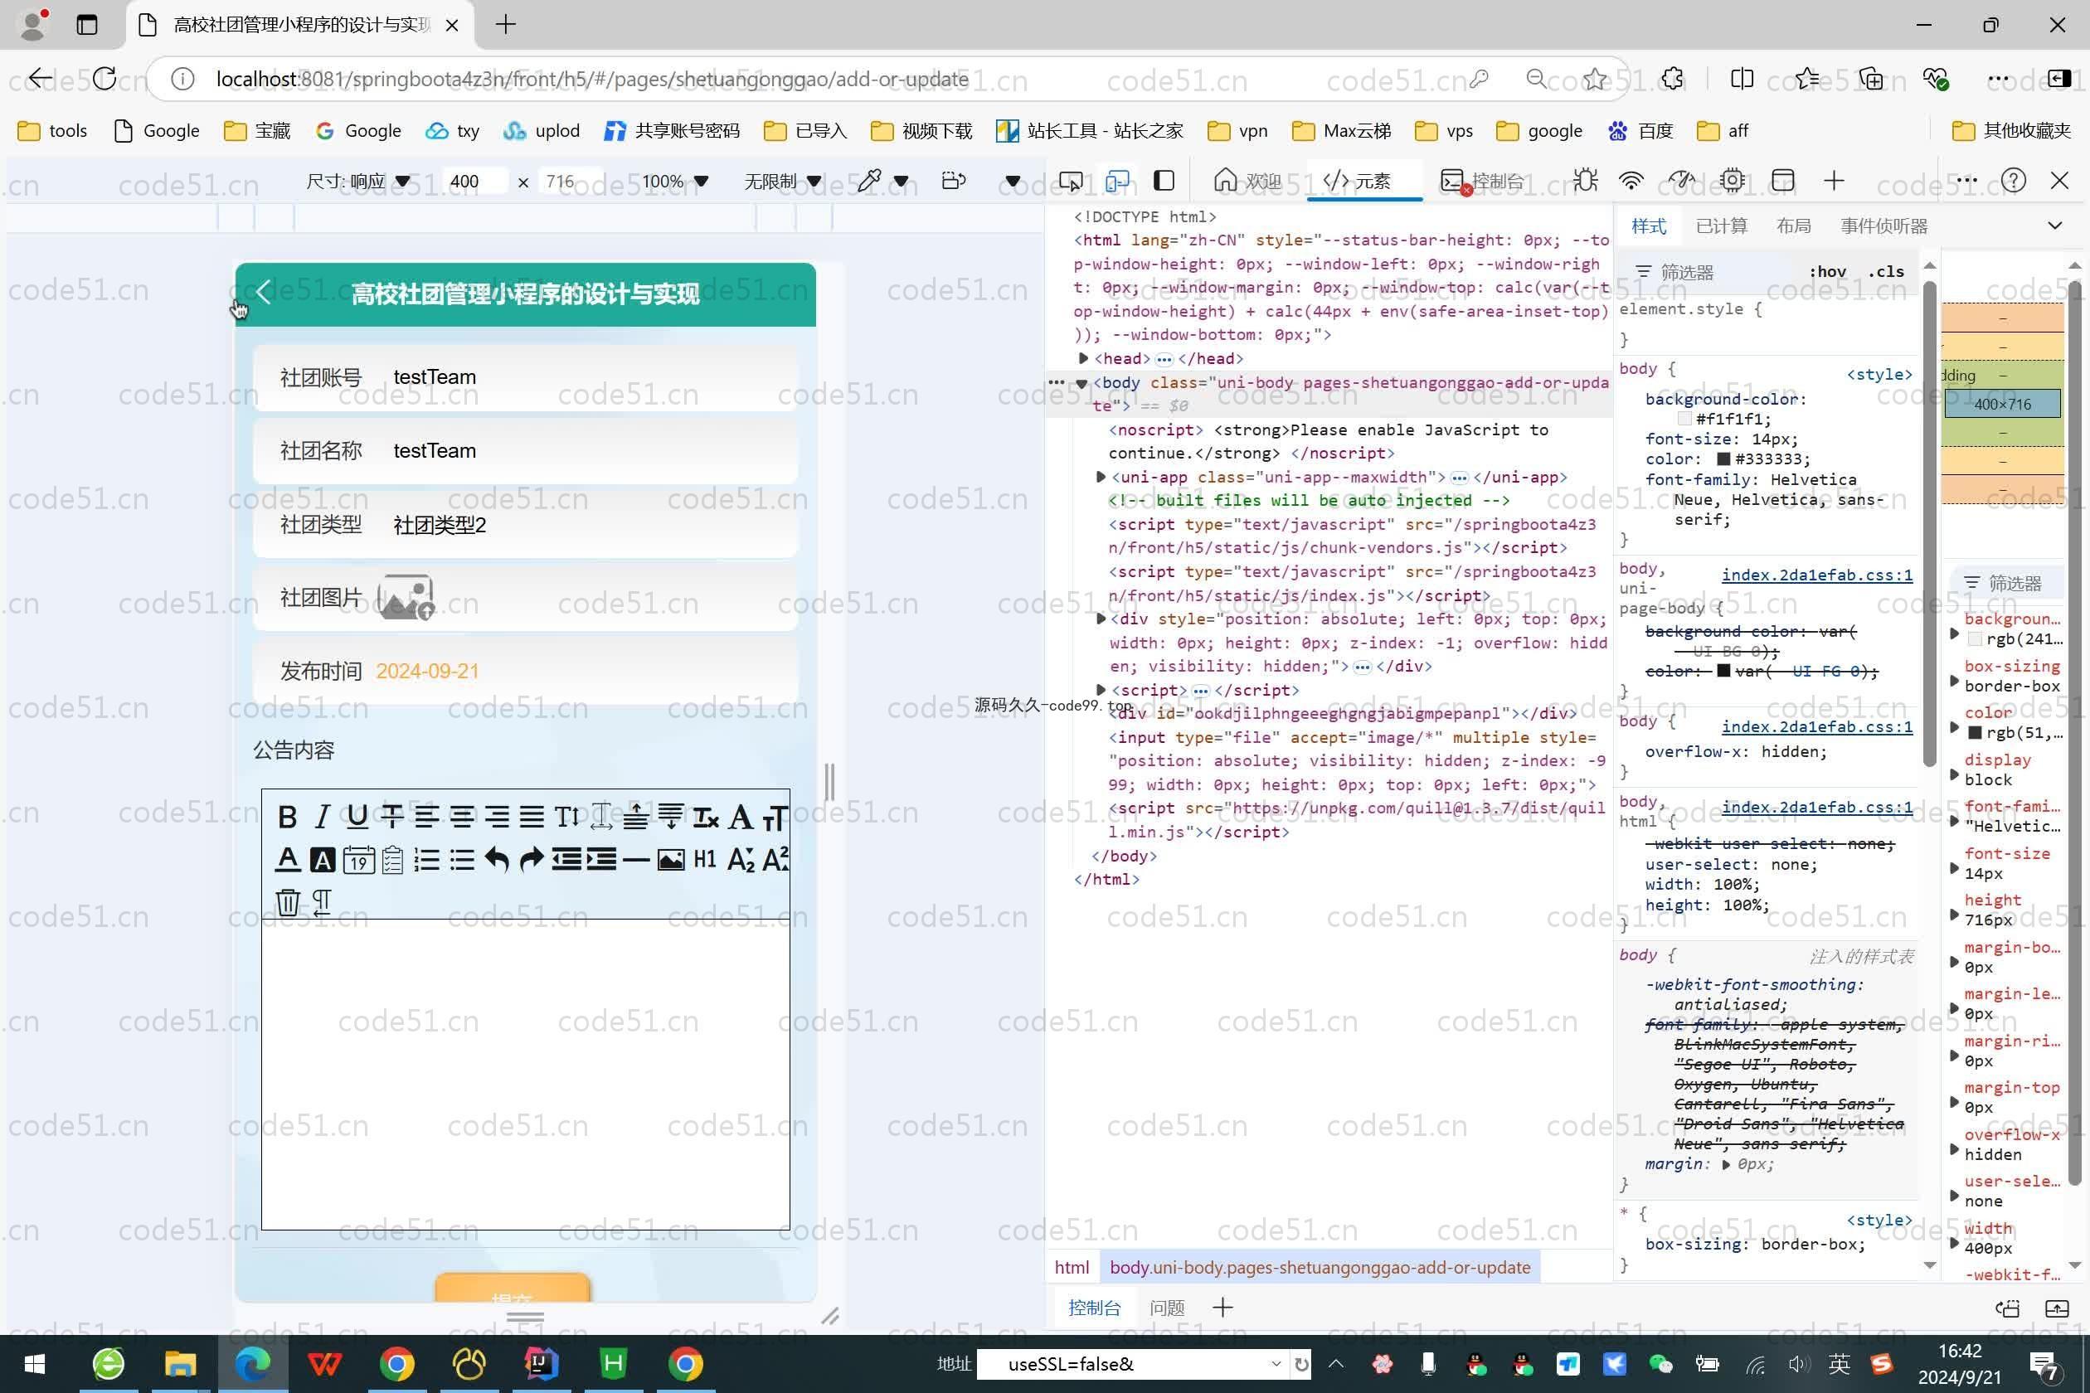This screenshot has width=2090, height=1393.
Task: Open index.2da1efab.css link for overflow-x
Action: coord(1816,726)
